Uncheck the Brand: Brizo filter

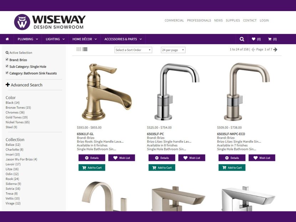tap(7, 60)
